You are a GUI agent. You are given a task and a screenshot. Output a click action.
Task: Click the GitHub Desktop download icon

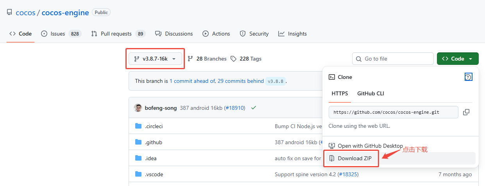(x=332, y=146)
